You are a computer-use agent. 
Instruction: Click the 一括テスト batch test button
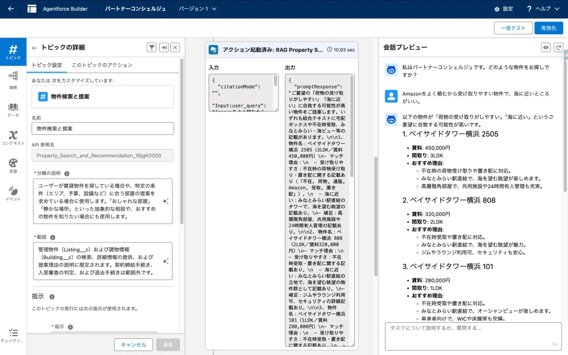[513, 28]
